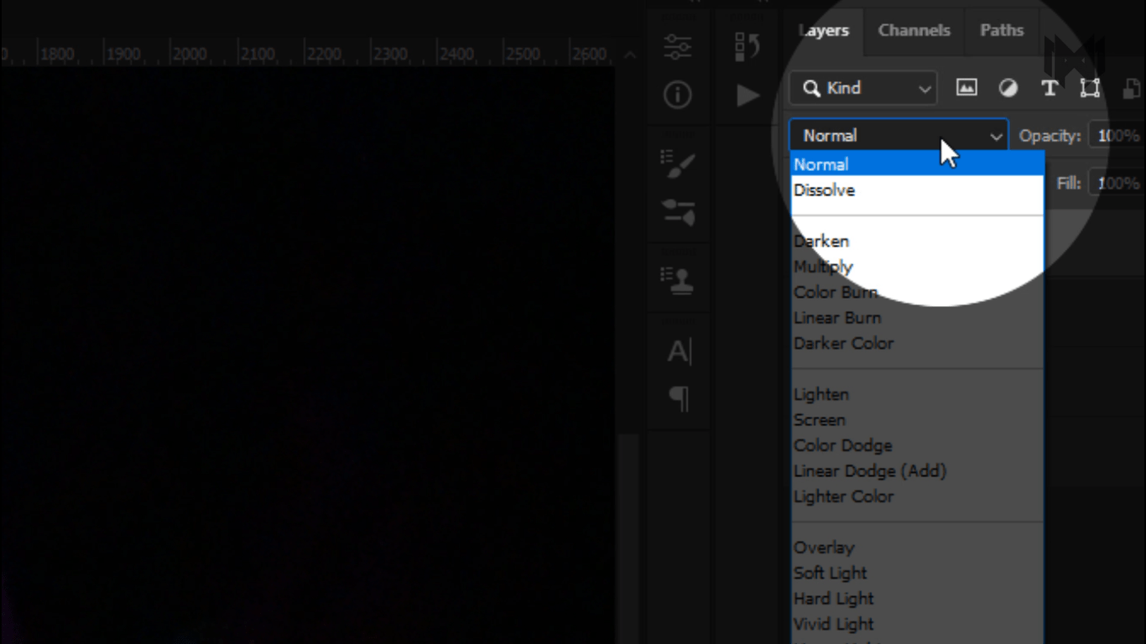Choose Linear Burn blend mode
The width and height of the screenshot is (1146, 644).
click(917, 318)
